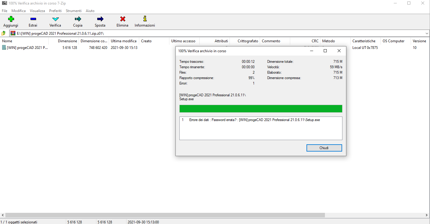Click status bar '1 / 1 oggetti selezionati'

[19, 222]
